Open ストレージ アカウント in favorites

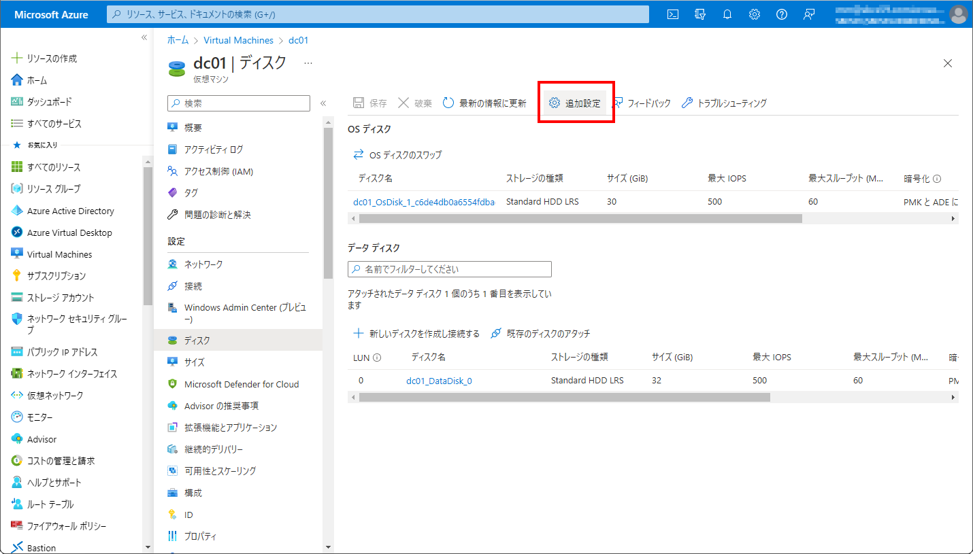click(61, 298)
